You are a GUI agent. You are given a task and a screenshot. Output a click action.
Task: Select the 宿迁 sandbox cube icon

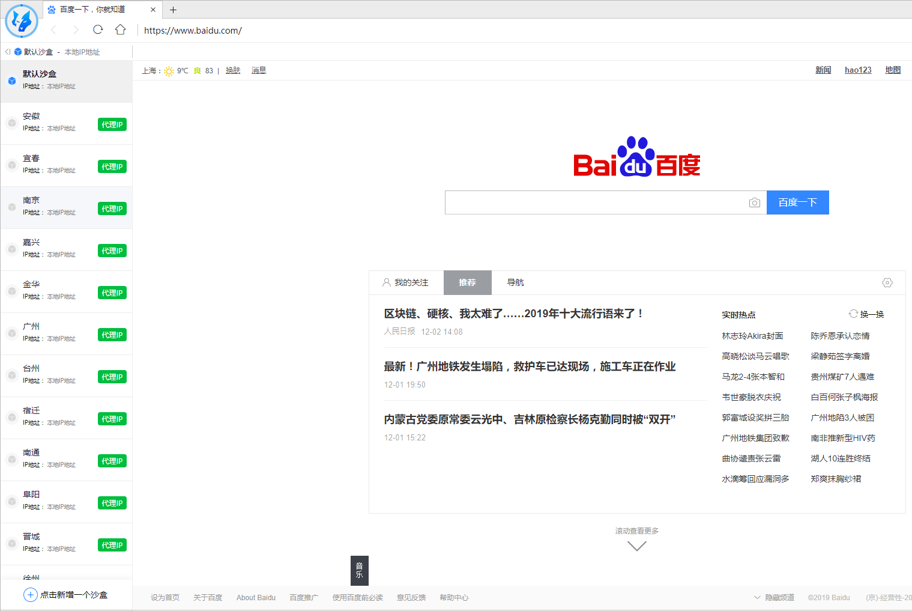pyautogui.click(x=11, y=418)
